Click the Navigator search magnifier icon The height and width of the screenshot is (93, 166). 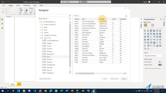(x=70, y=16)
